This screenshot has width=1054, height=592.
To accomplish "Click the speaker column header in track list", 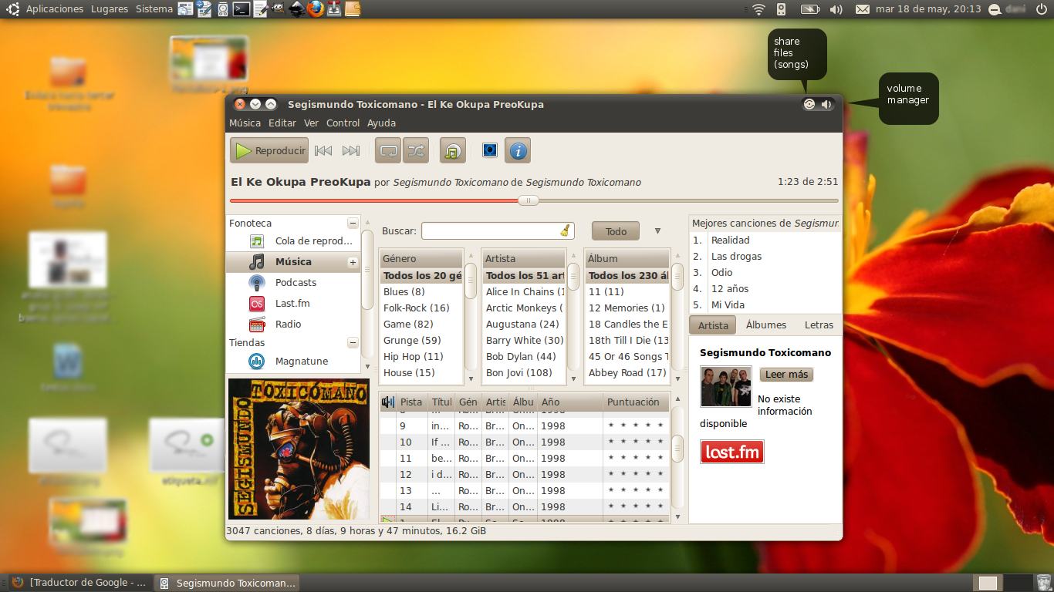I will [388, 402].
